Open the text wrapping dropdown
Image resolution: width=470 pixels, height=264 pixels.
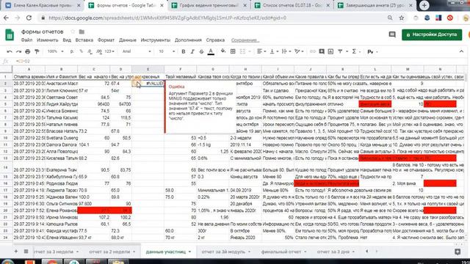286,51
